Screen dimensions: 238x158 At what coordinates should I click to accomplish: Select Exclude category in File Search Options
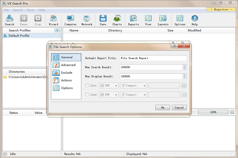point(66,73)
